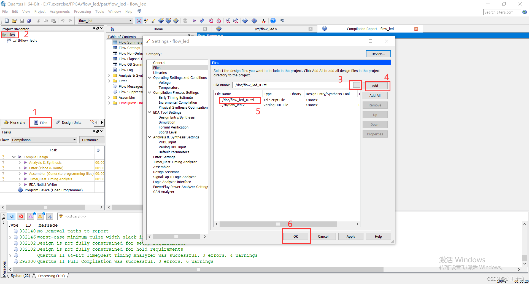Open the File menu
529x284 pixels.
(5, 11)
